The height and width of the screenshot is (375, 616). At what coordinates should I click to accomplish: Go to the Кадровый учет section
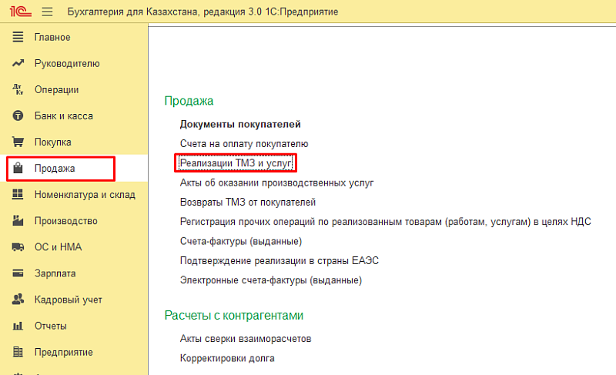(68, 300)
